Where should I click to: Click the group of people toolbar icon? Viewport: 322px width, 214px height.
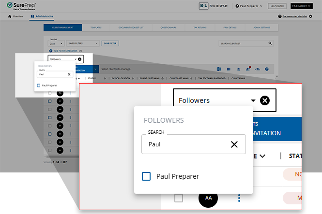pyautogui.click(x=257, y=69)
